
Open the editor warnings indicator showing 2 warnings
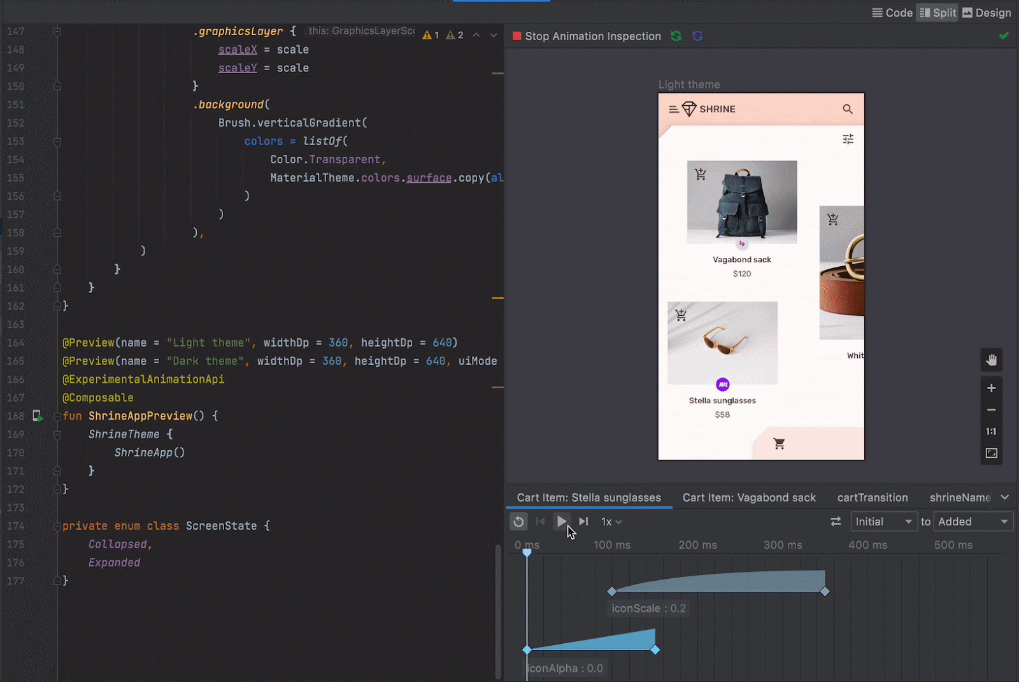pos(454,34)
